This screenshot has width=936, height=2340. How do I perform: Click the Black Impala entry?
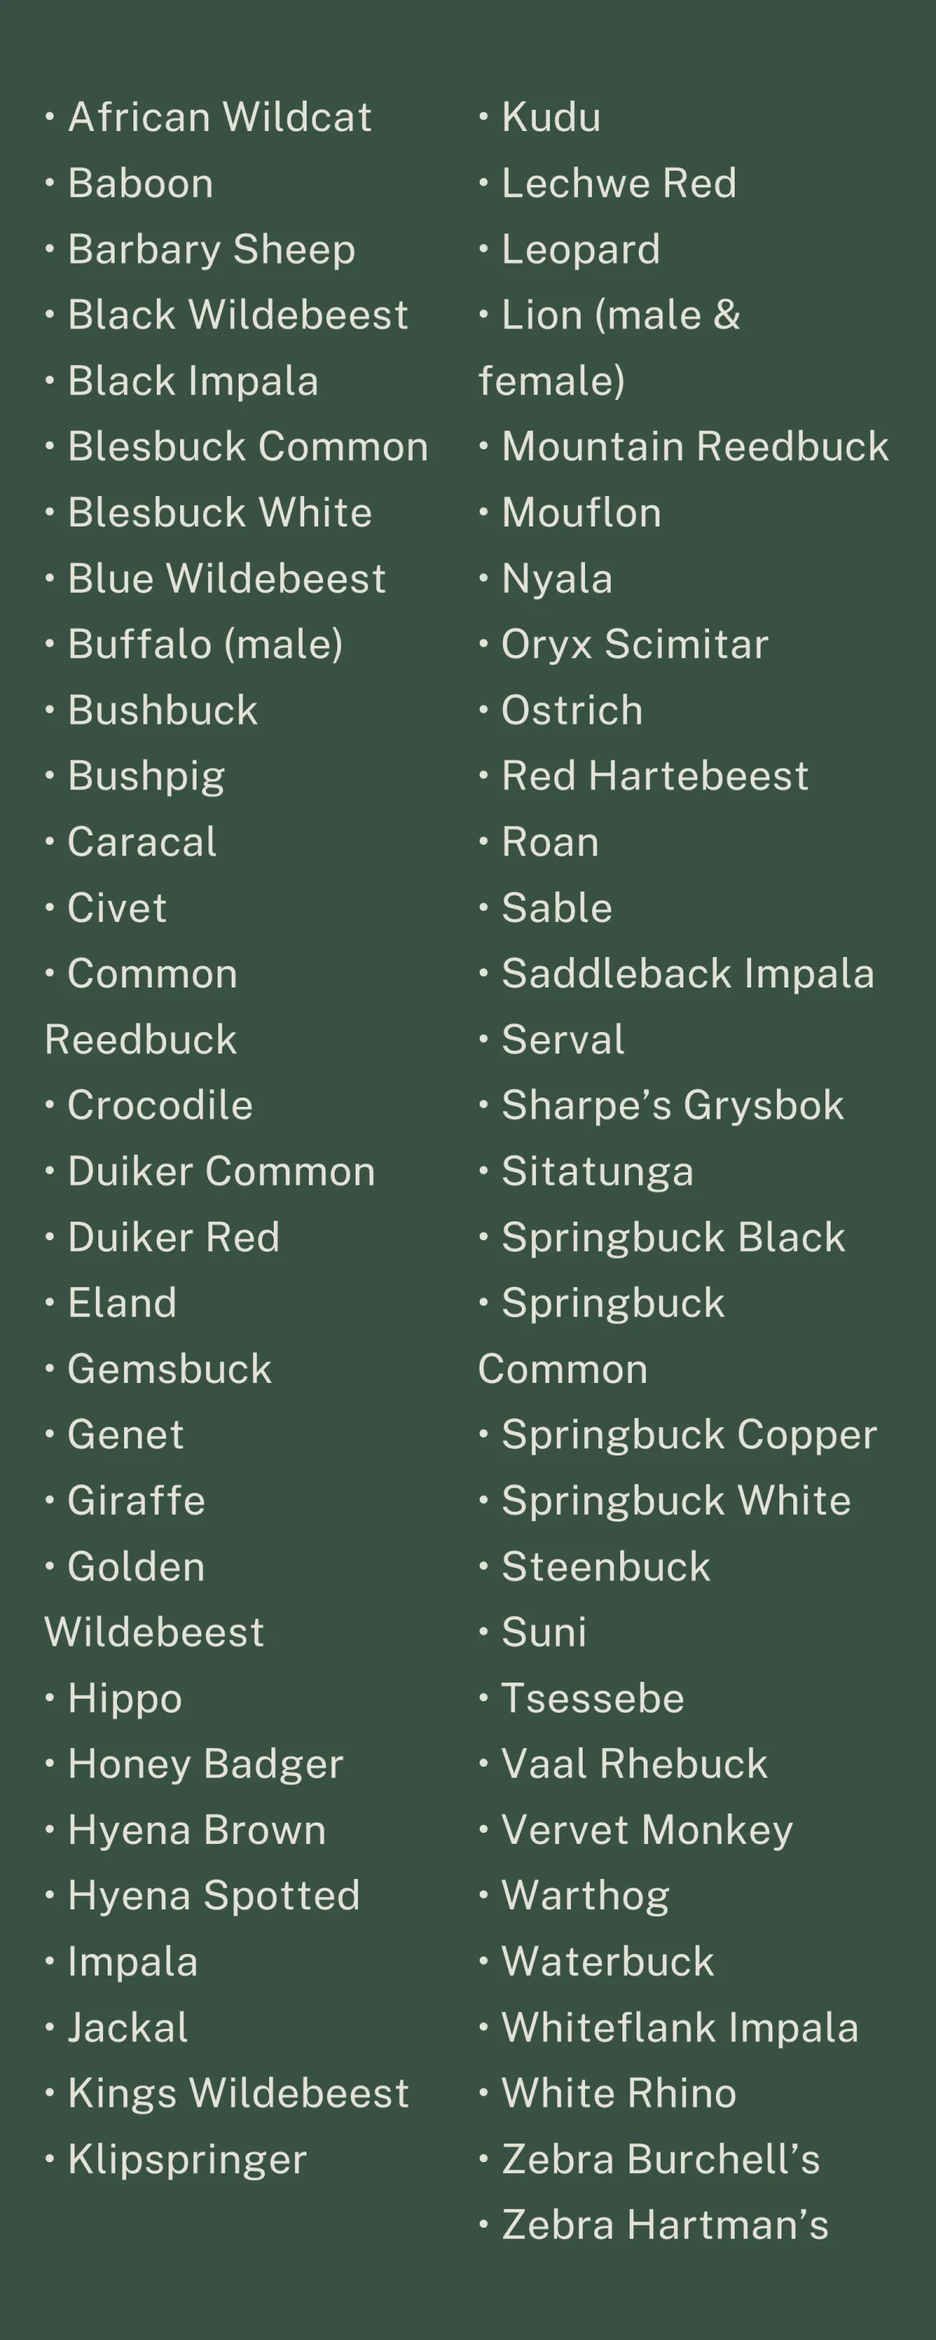coord(193,381)
